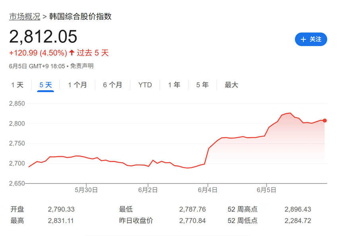This screenshot has width=344, height=236.
Task: Click the red endpoint dot on chart
Action: click(x=325, y=120)
